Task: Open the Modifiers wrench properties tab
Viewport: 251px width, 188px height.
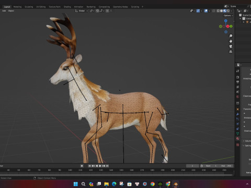Action: 238,114
